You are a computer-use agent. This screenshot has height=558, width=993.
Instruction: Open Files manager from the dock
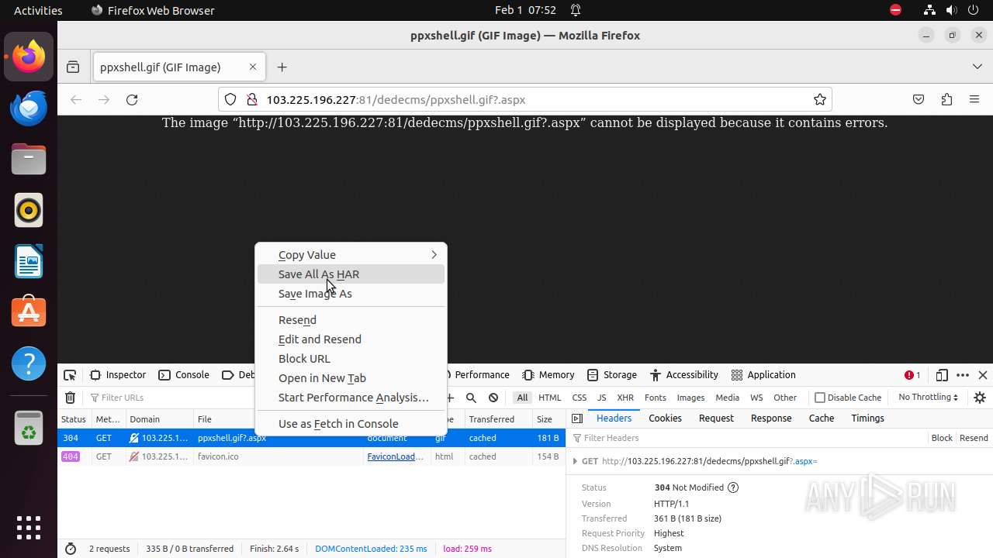tap(29, 160)
